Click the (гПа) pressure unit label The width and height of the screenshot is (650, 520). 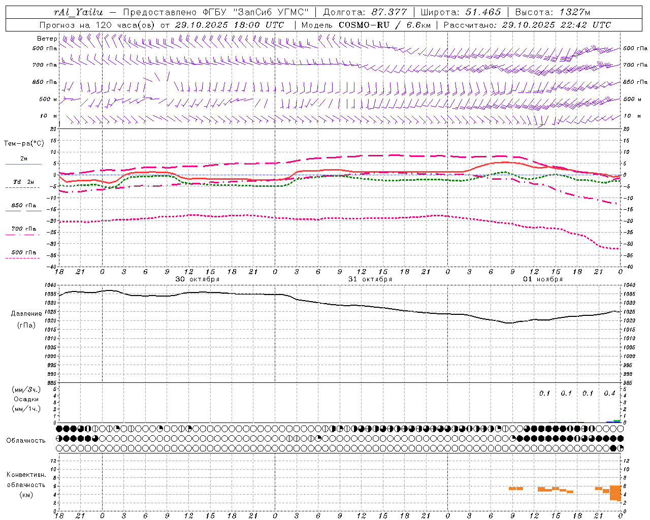(x=26, y=325)
